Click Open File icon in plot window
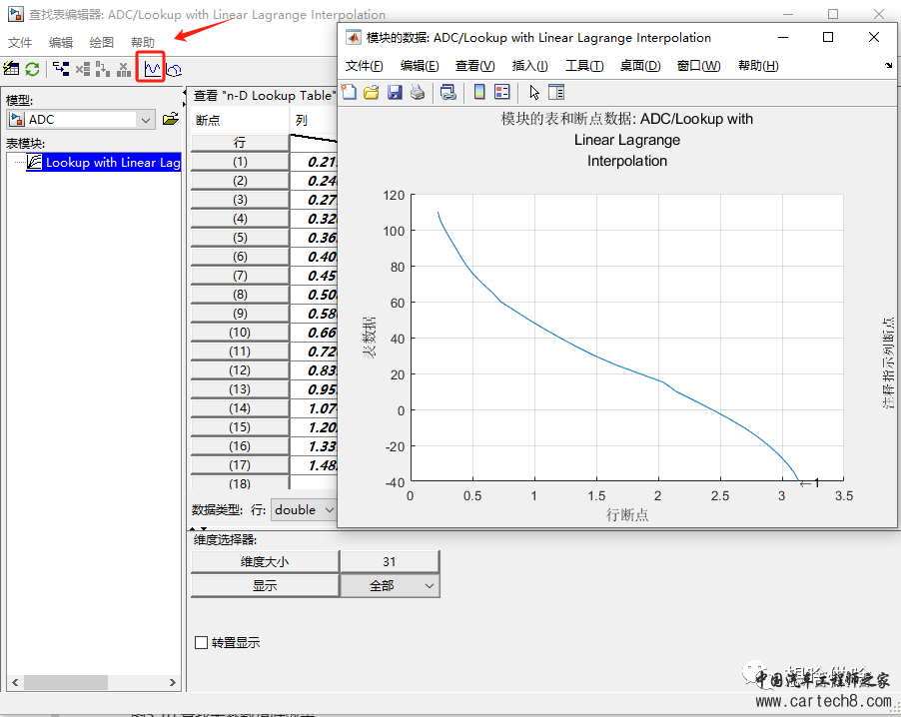Image resolution: width=901 pixels, height=717 pixels. point(372,92)
